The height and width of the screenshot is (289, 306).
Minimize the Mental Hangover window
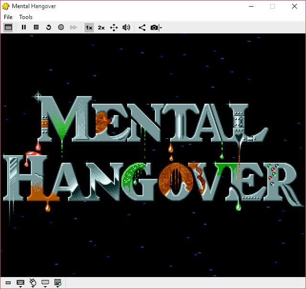coord(251,6)
